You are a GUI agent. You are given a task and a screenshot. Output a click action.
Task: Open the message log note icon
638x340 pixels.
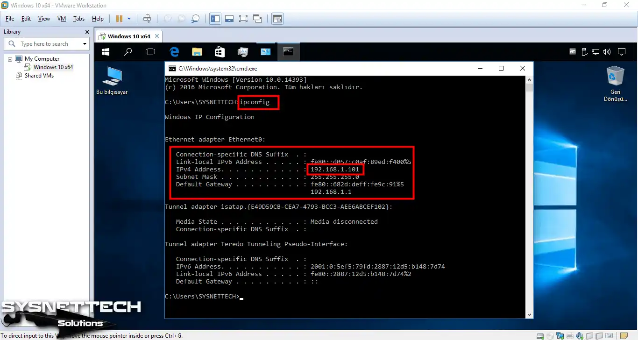pos(624,336)
